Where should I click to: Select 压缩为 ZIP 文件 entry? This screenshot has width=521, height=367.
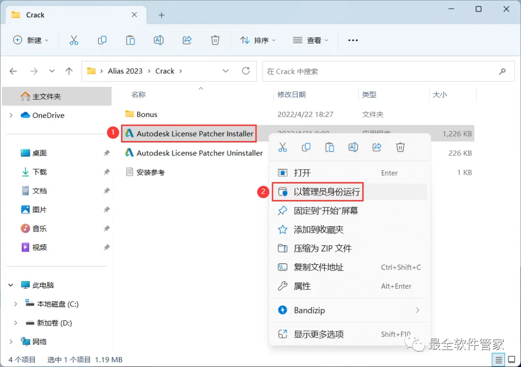click(x=350, y=248)
